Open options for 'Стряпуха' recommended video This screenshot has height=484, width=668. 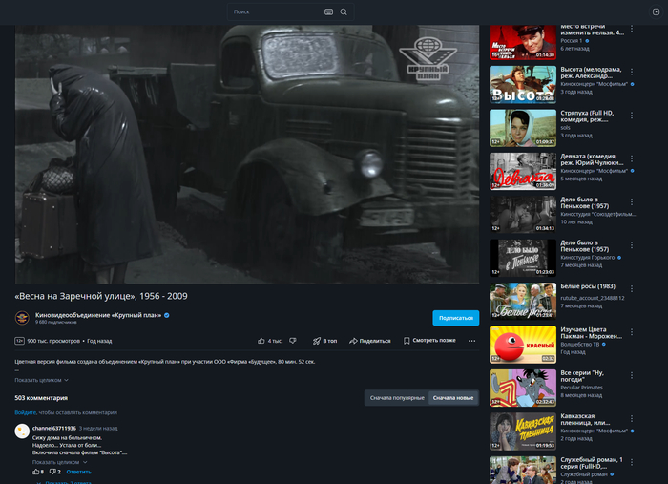pyautogui.click(x=632, y=116)
